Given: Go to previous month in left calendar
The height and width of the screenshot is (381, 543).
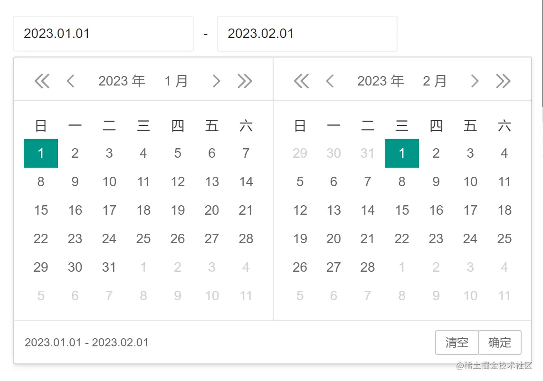Looking at the screenshot, I should click(70, 81).
